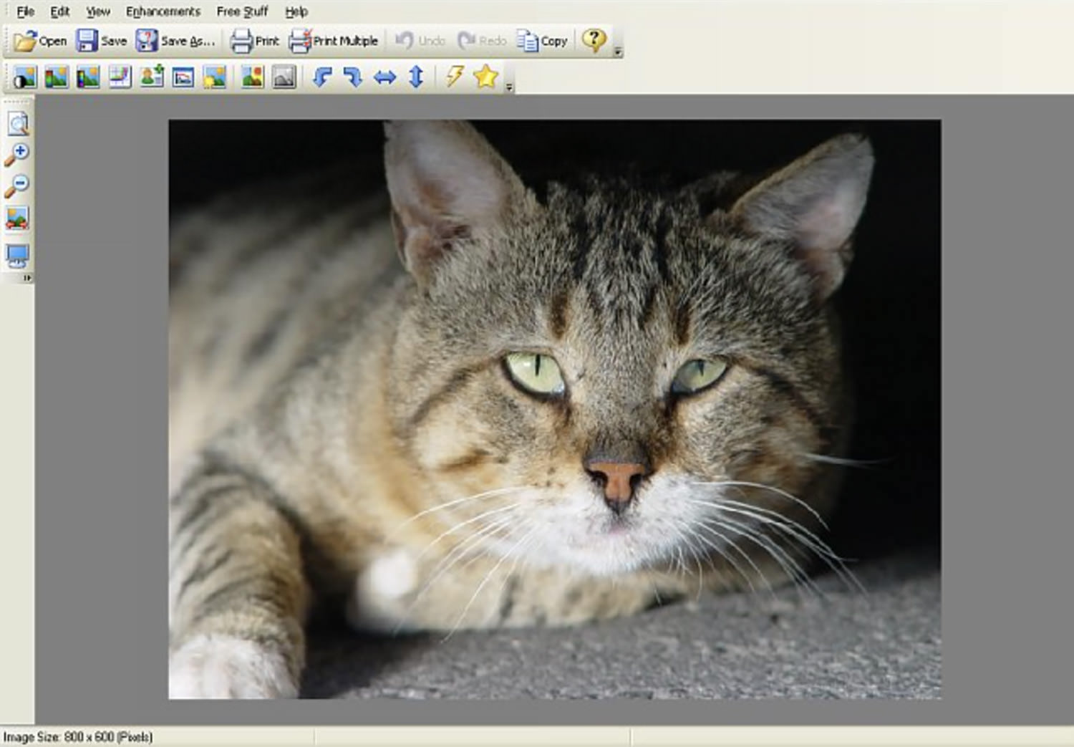This screenshot has height=747, width=1074.
Task: Click the Open button to load an image
Action: pos(41,41)
